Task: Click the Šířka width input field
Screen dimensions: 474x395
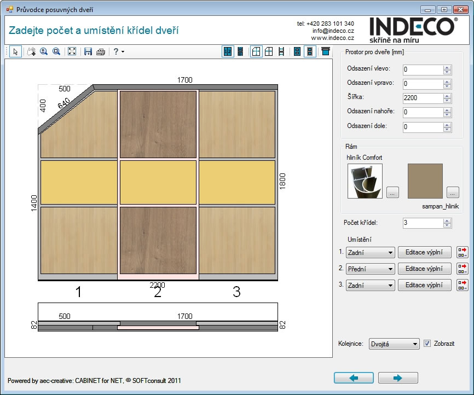Action: tap(422, 98)
